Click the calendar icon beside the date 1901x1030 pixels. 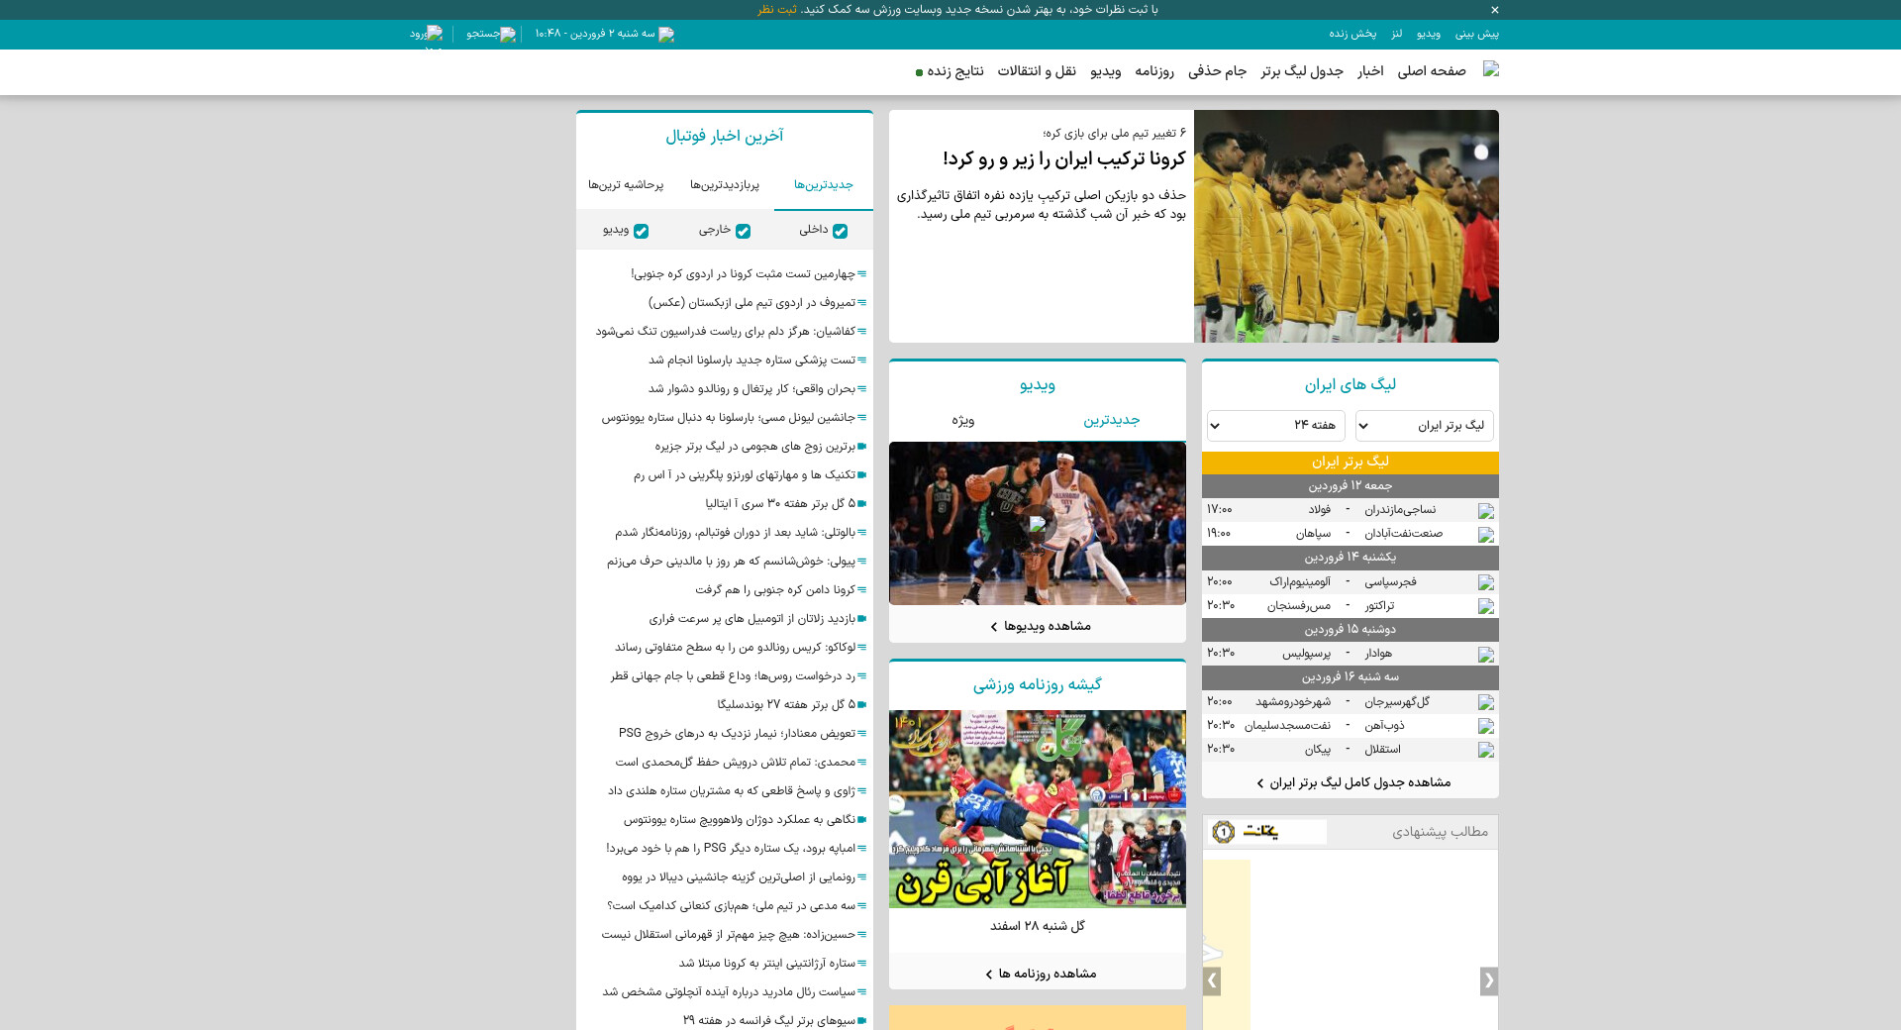click(x=666, y=35)
